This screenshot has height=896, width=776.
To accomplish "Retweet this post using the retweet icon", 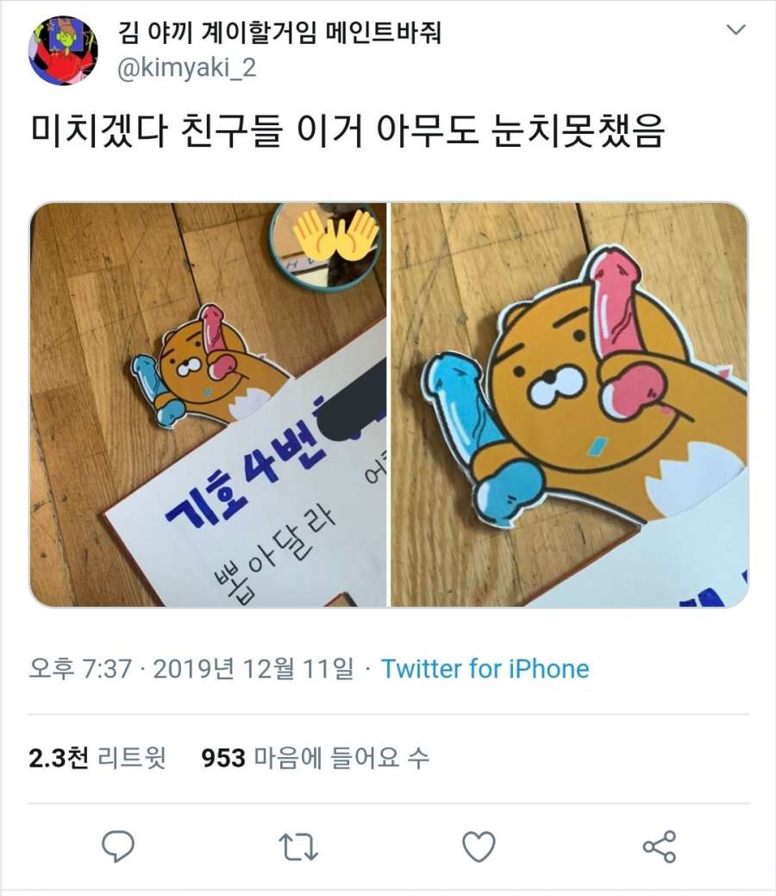I will pos(297,847).
